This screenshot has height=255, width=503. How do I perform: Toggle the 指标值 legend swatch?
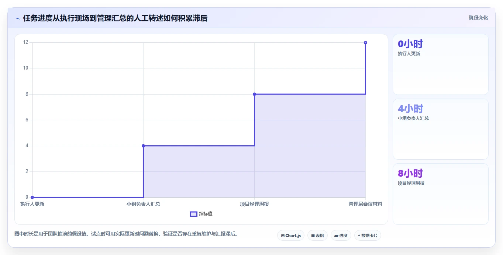(193, 214)
